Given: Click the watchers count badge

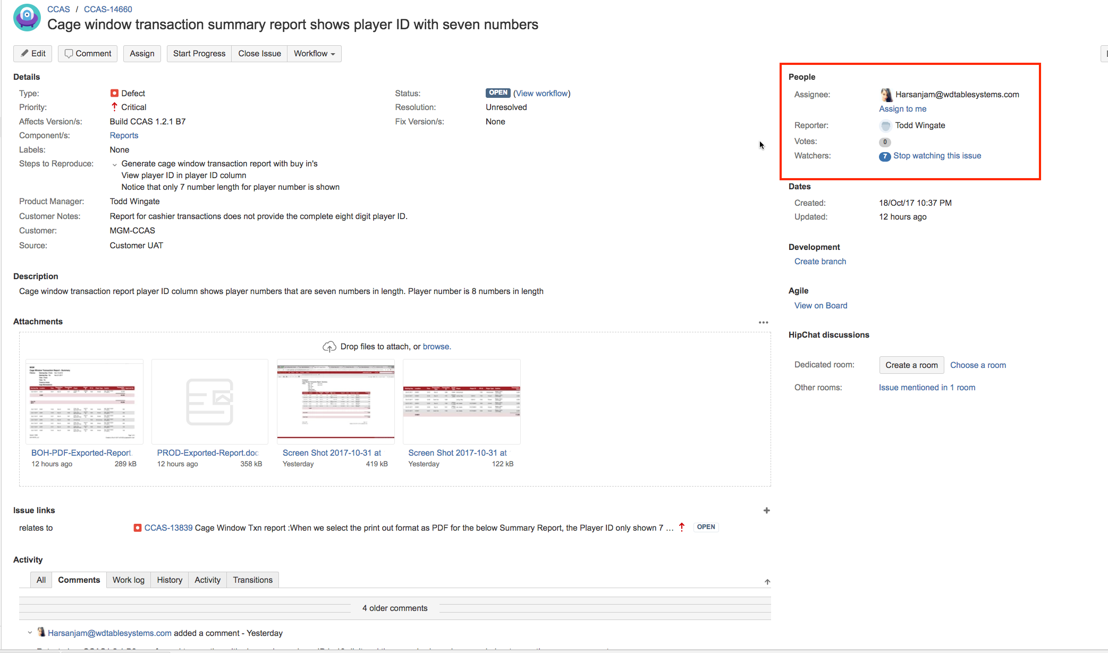Looking at the screenshot, I should click(885, 156).
